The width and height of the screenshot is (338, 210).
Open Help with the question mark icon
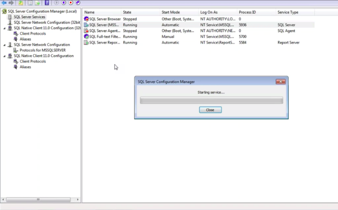click(x=47, y=3)
